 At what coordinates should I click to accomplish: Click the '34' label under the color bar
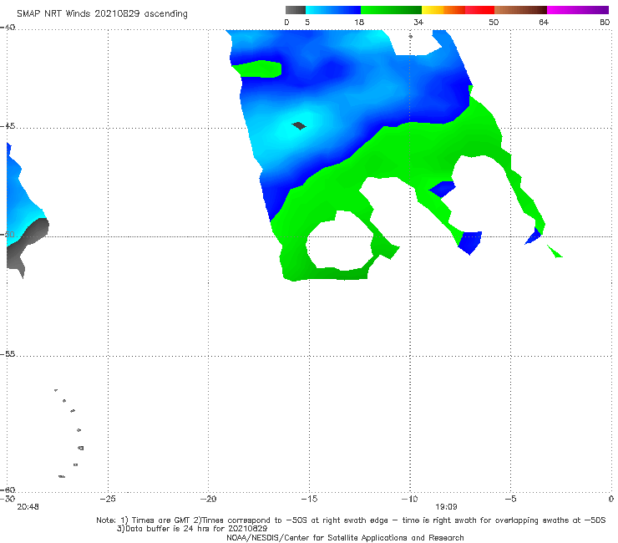pyautogui.click(x=418, y=22)
